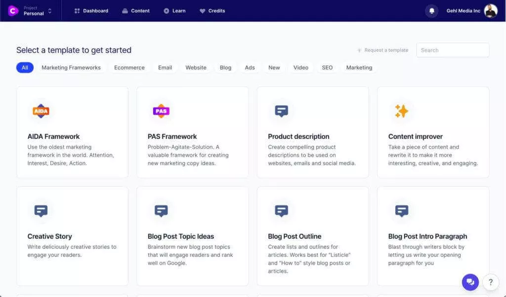The image size is (506, 297).
Task: Filter templates by Marketing Frameworks
Action: [x=71, y=68]
